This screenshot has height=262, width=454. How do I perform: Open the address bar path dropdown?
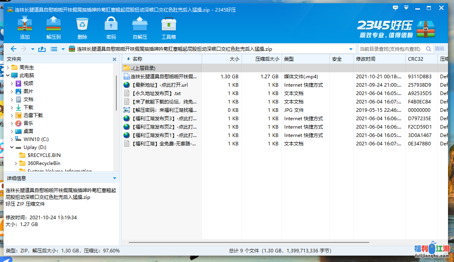(x=351, y=49)
